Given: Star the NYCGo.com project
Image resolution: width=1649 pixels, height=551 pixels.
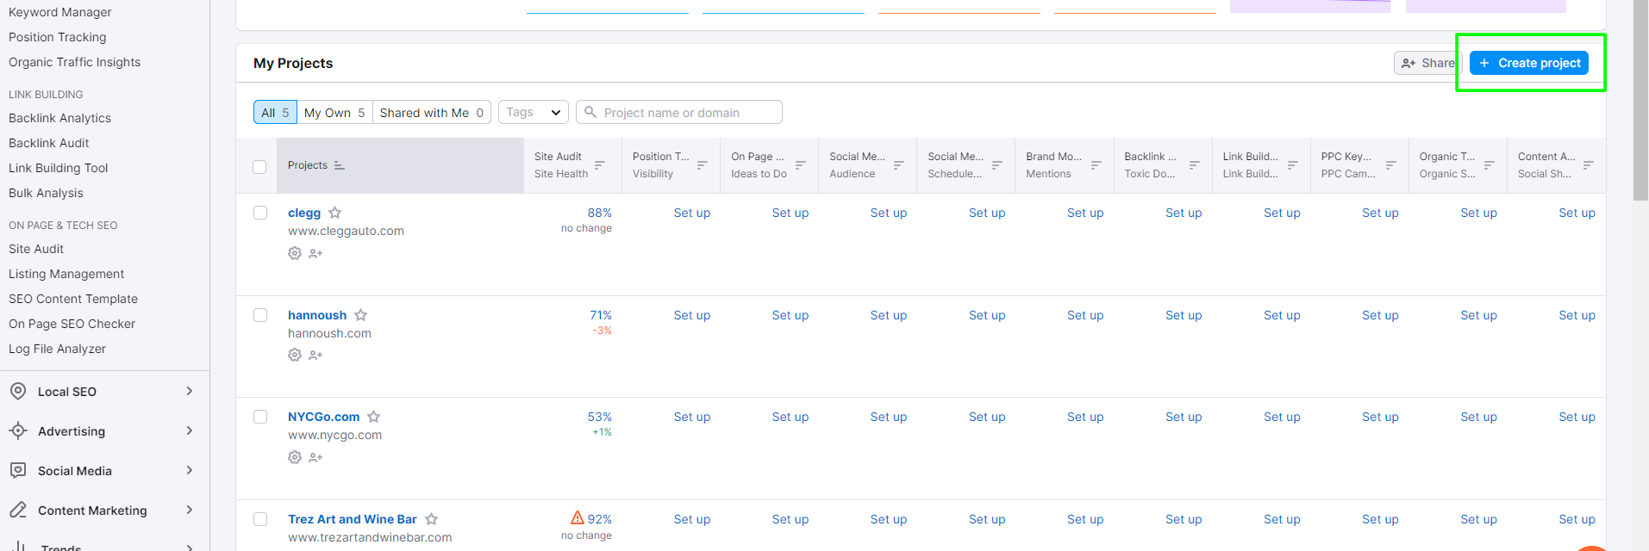Looking at the screenshot, I should [x=374, y=417].
